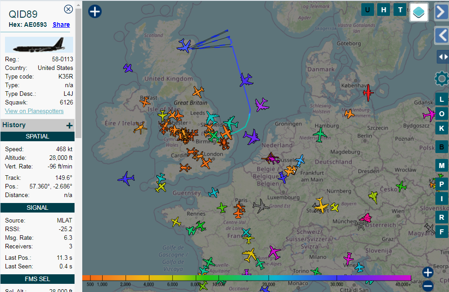Toggle the K button on the map
449x292 pixels.
coord(442,128)
